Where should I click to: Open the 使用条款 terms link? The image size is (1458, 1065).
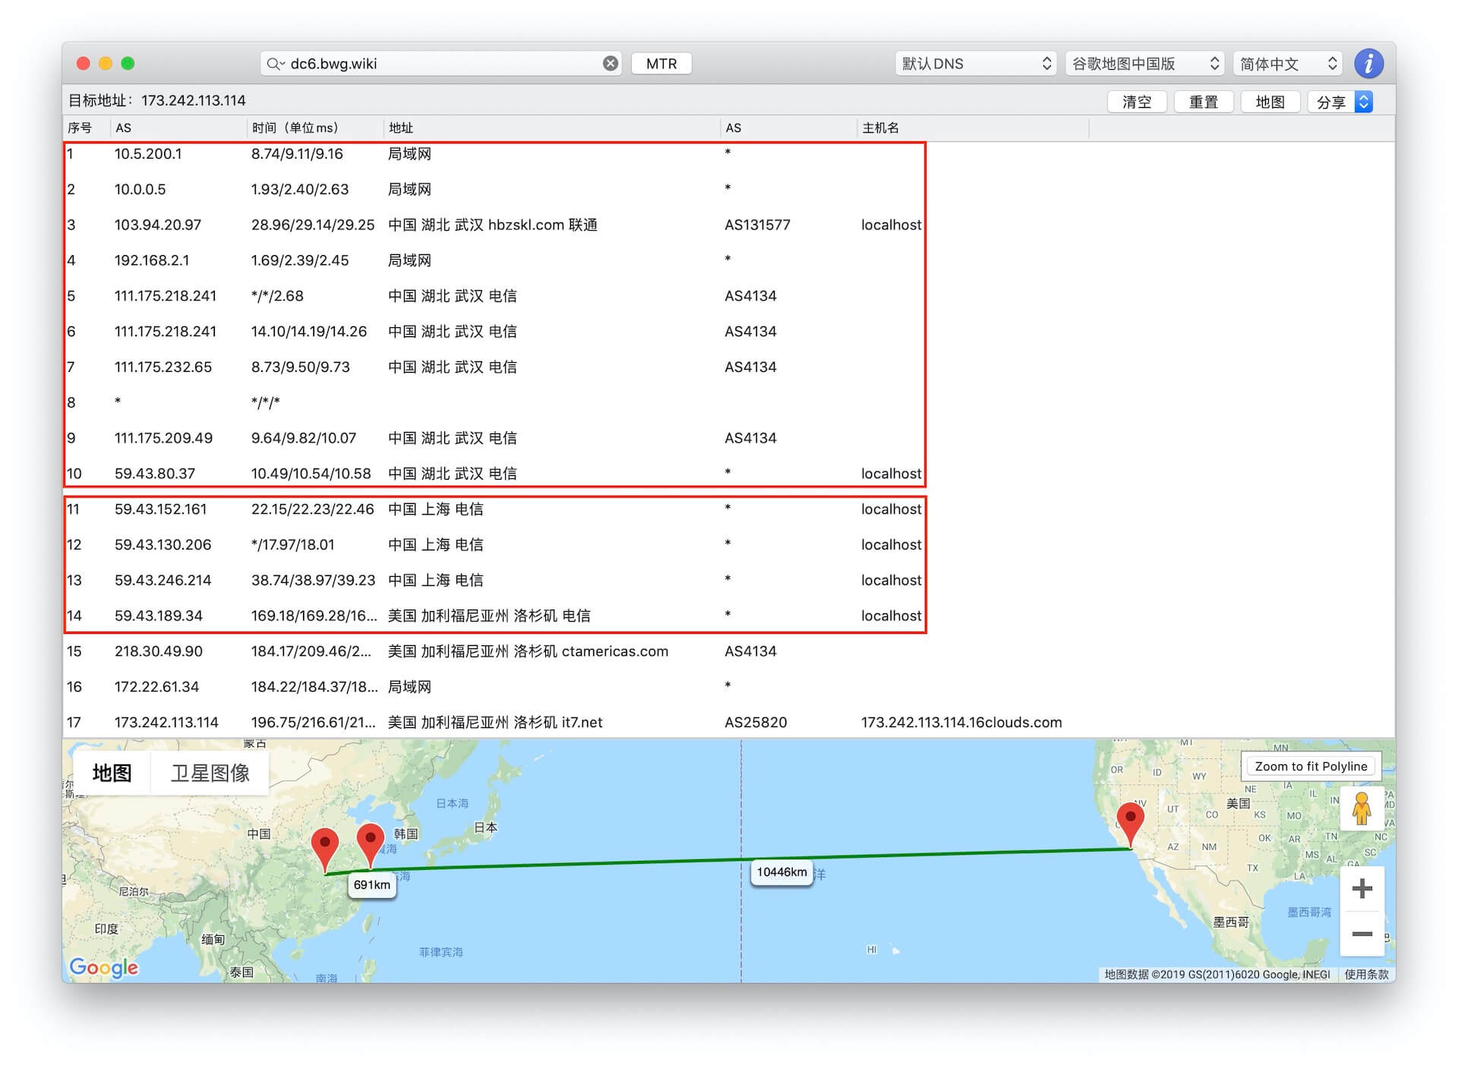[x=1367, y=975]
